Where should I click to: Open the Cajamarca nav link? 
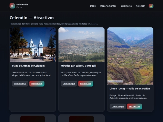point(126,6)
